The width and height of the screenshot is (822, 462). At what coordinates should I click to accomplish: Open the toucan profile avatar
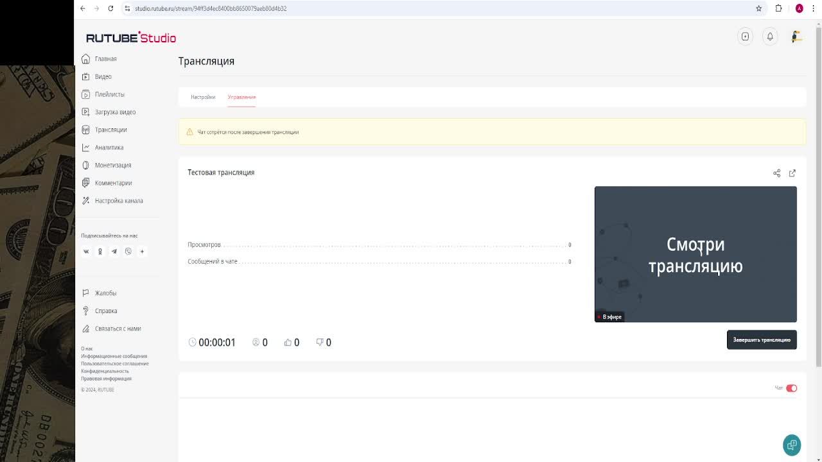point(796,37)
